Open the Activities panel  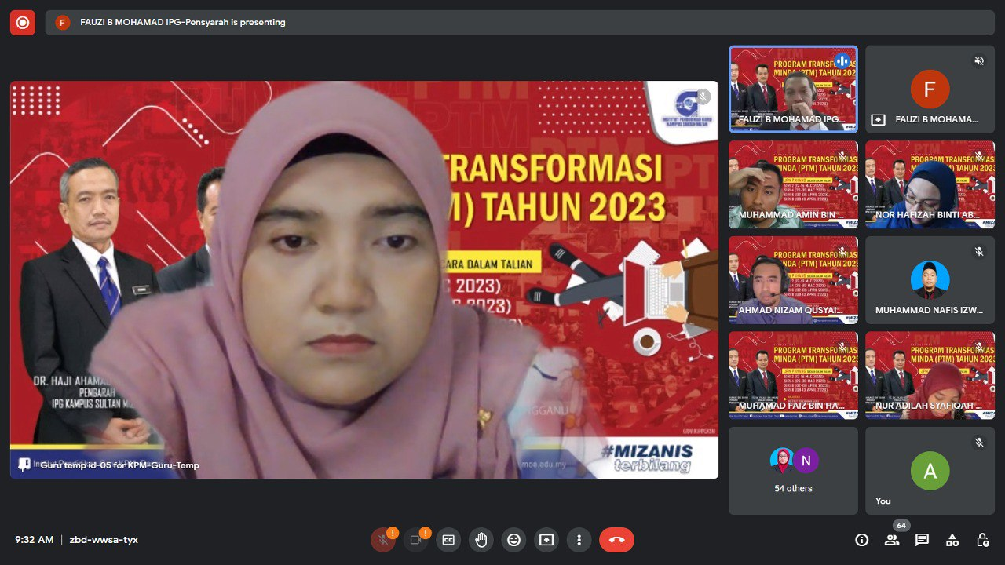coord(952,540)
